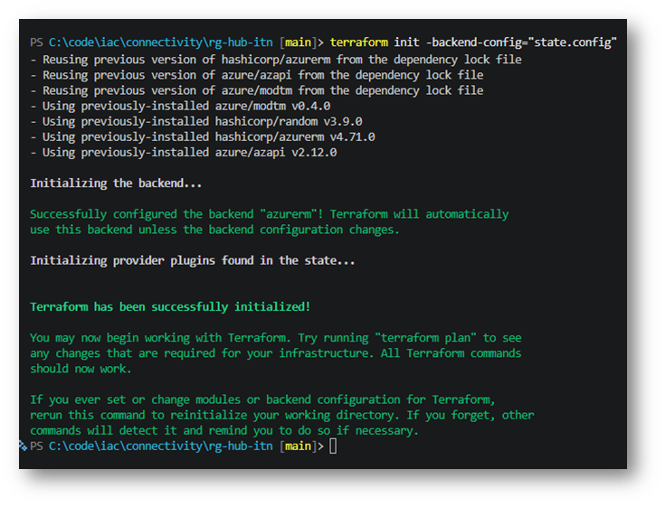The image size is (665, 507).
Task: Click 'Using previously-installed hashicorp/azurerm v4.71.0'
Action: click(x=203, y=136)
